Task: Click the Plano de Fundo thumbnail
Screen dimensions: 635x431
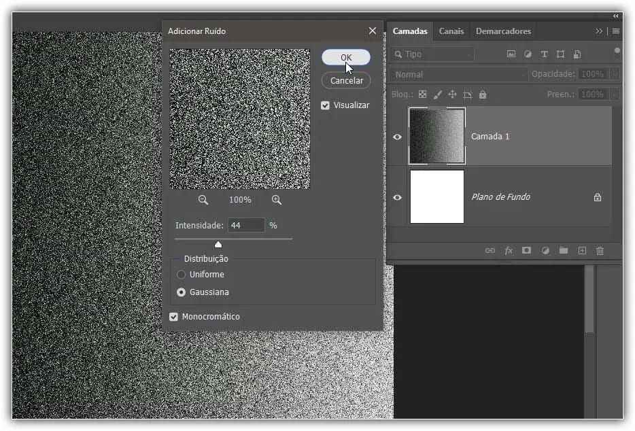Action: [437, 197]
